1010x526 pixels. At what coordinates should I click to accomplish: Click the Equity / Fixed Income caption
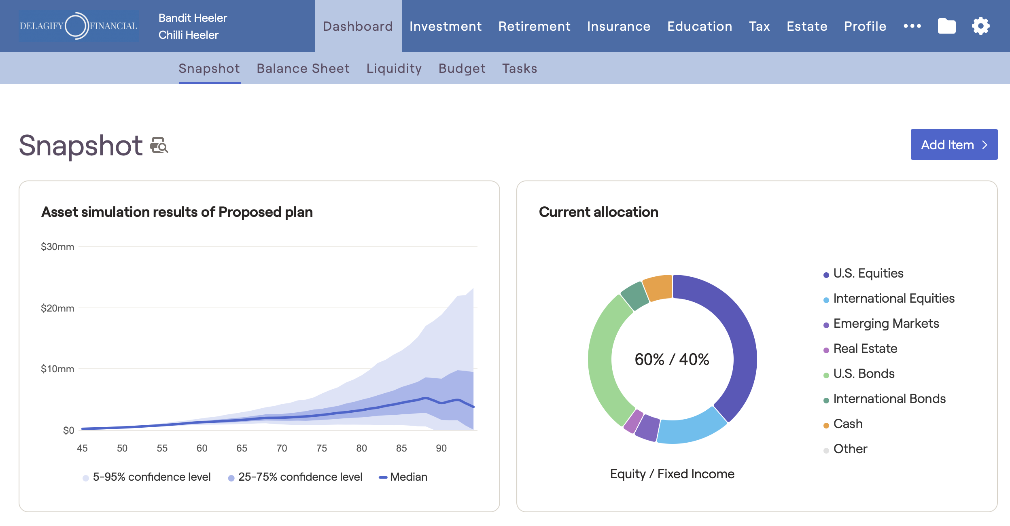(672, 474)
